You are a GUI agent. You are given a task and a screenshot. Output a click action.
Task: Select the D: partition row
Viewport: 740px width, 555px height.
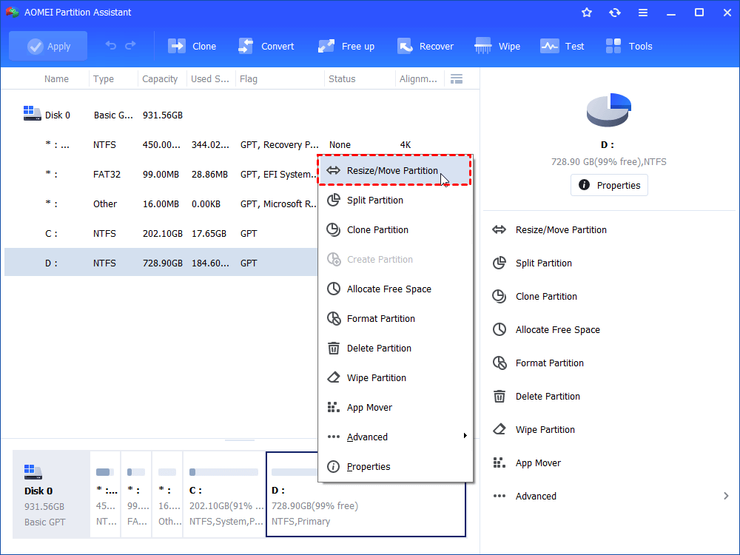tap(161, 263)
